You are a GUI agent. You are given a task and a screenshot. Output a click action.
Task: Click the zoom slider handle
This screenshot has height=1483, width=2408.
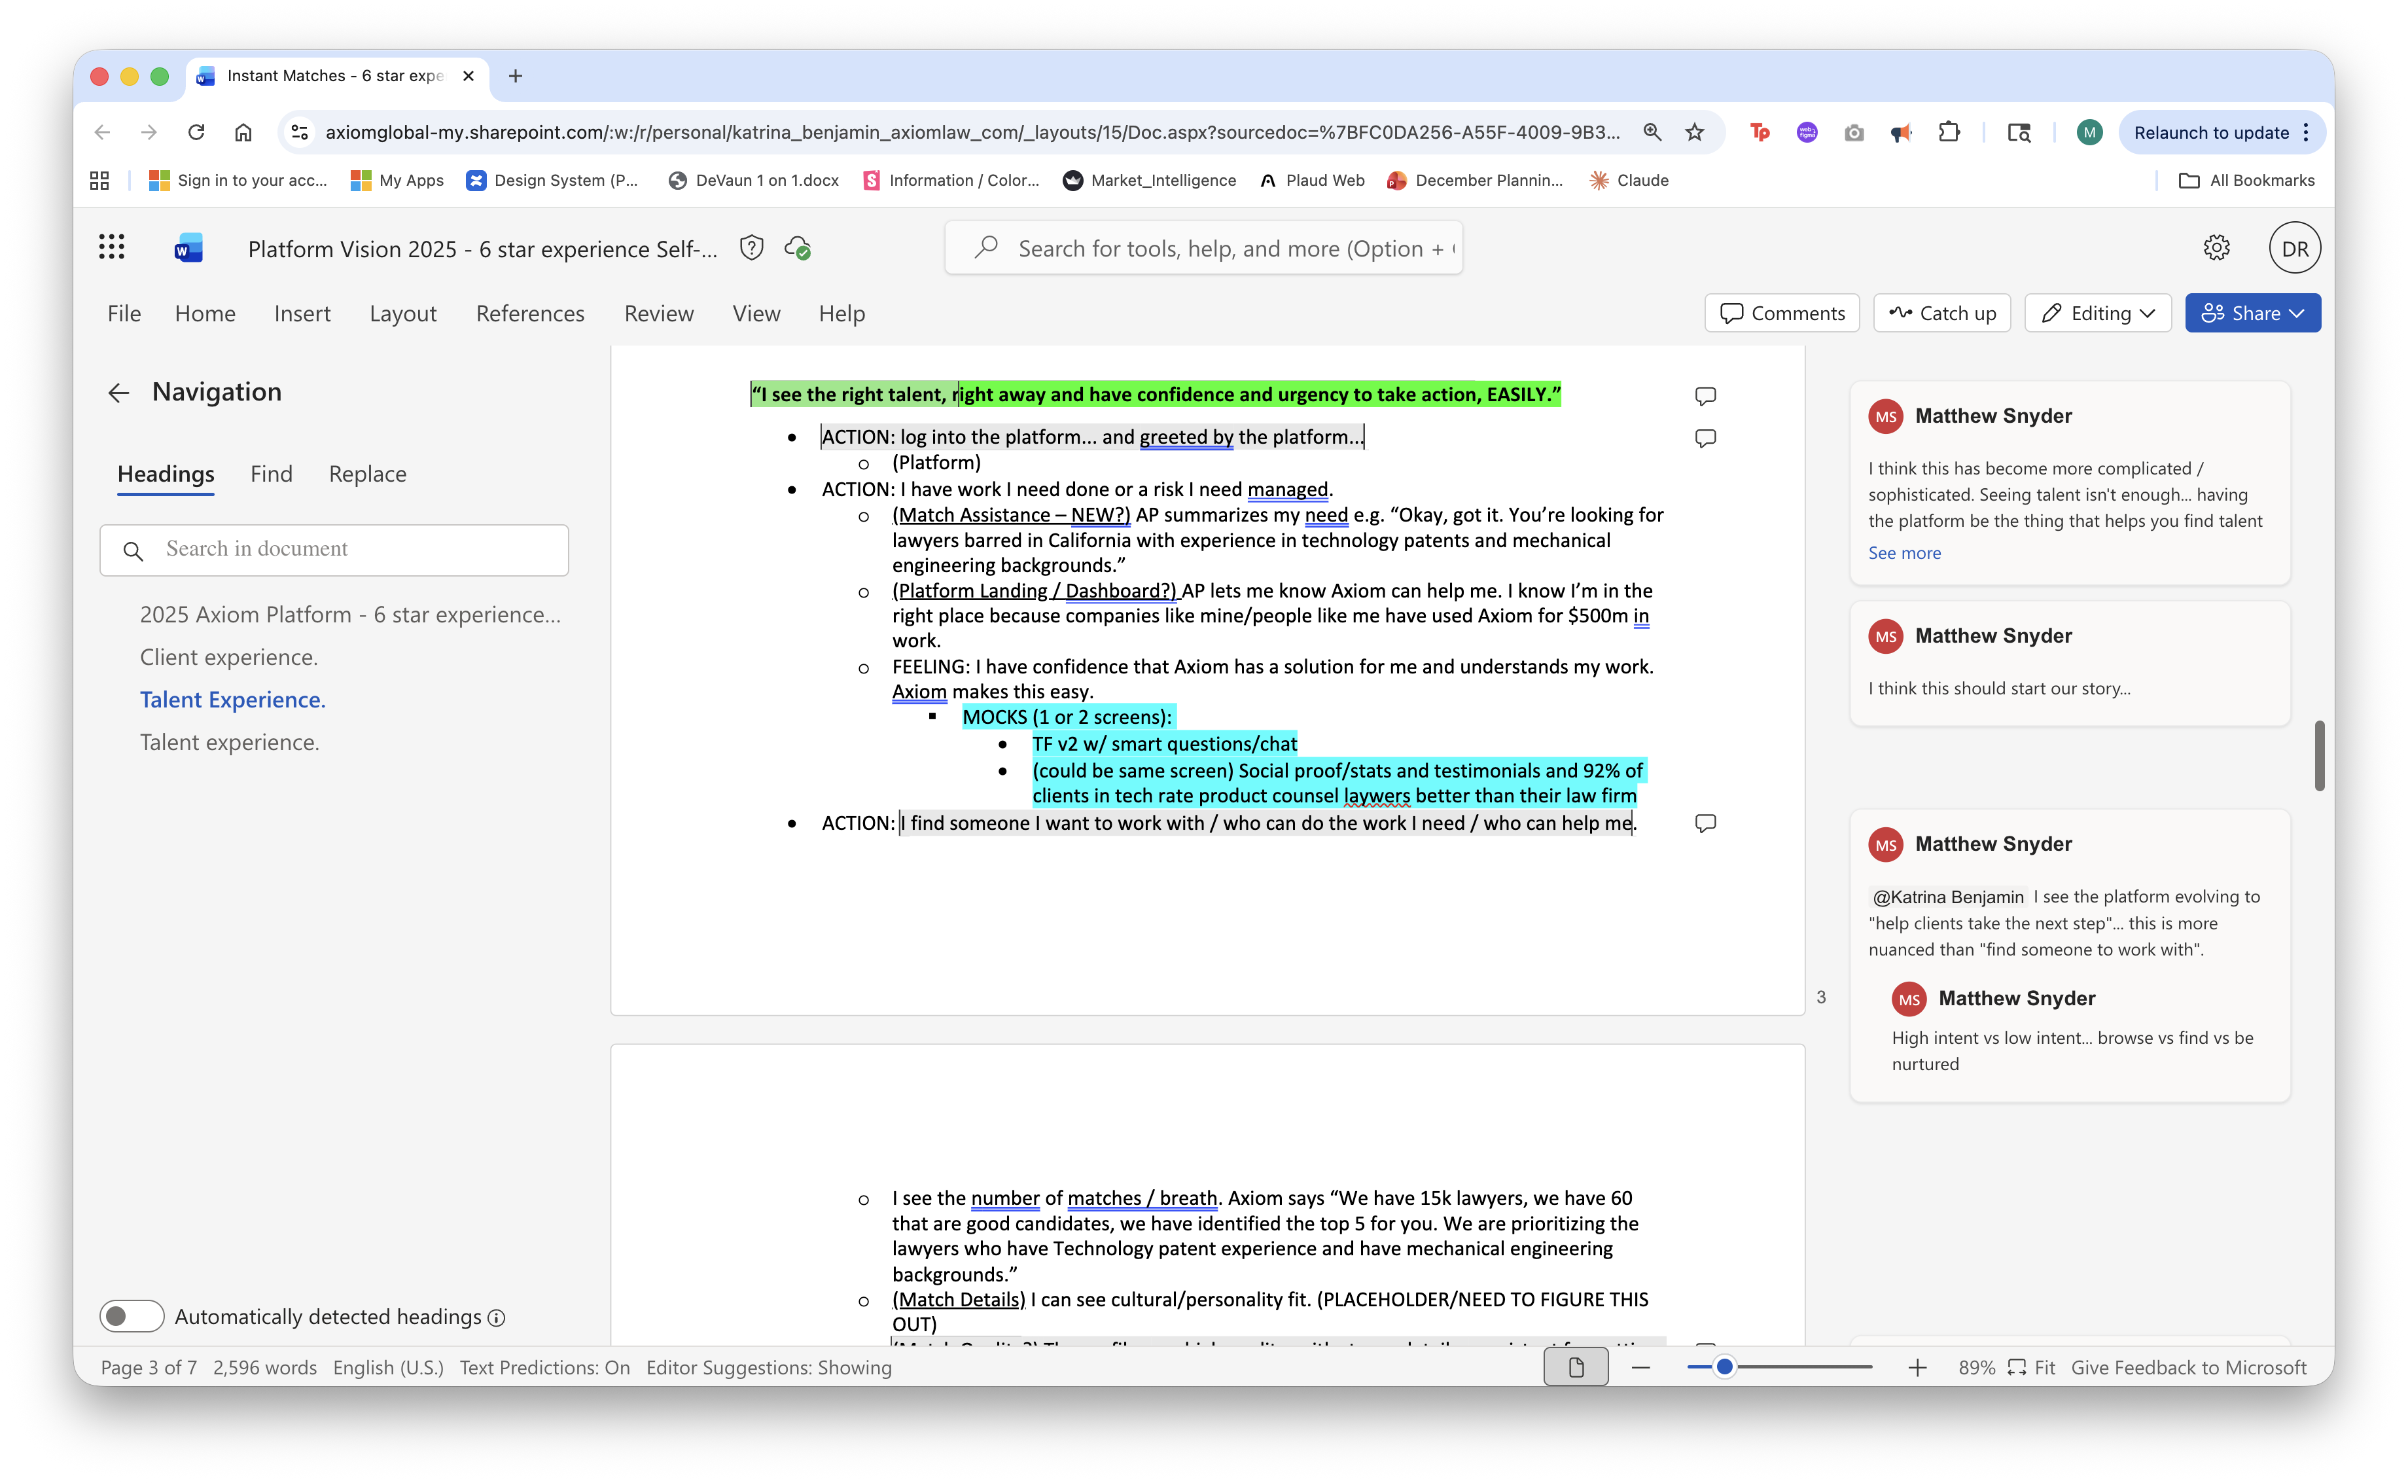[1725, 1367]
